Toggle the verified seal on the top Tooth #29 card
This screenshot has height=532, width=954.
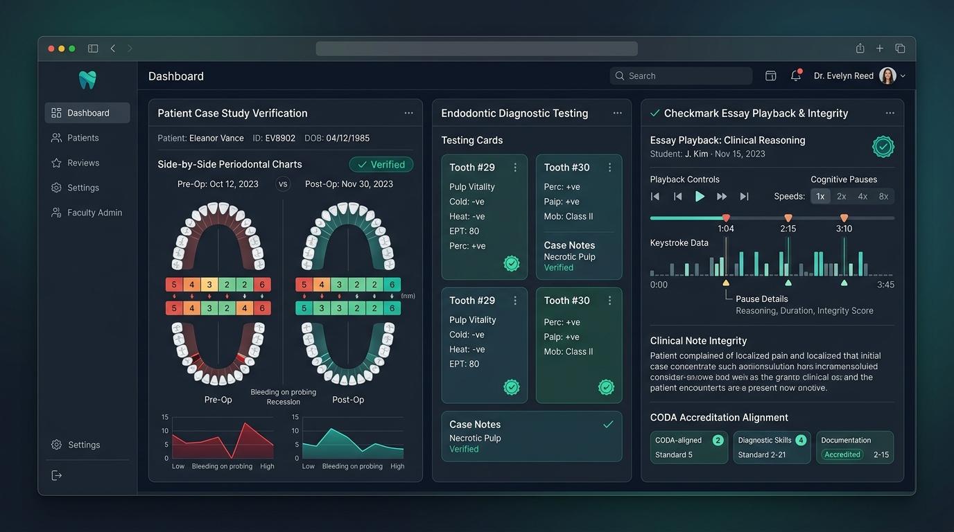tap(512, 263)
